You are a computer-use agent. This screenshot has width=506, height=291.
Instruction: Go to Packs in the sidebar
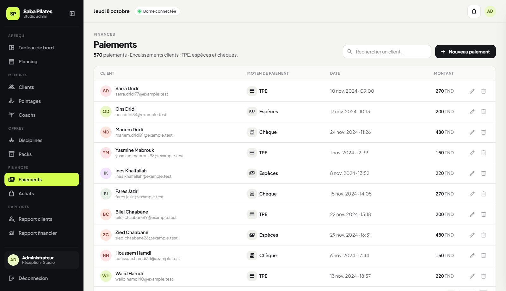(42, 154)
